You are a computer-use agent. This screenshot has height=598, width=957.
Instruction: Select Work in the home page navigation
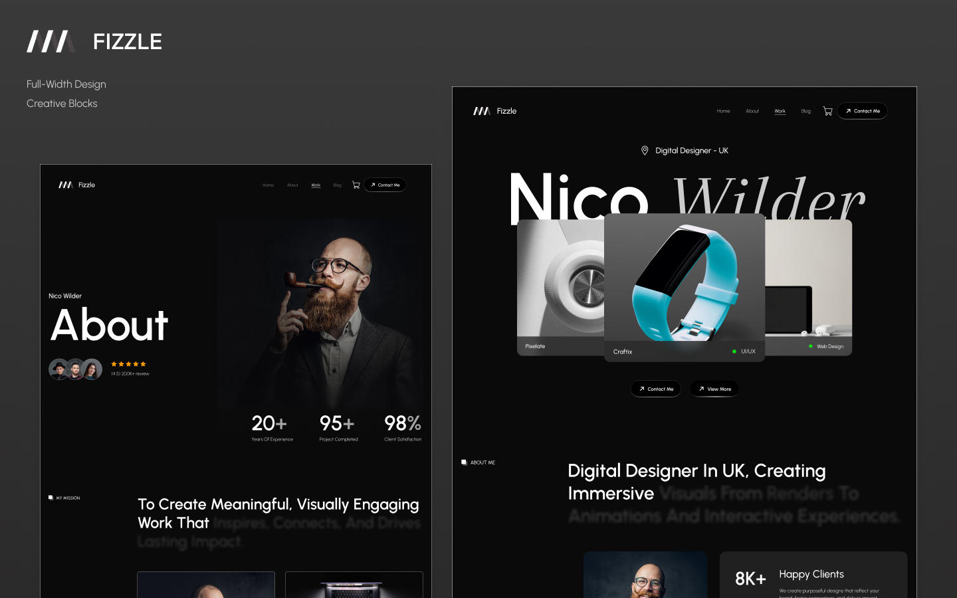pyautogui.click(x=780, y=111)
